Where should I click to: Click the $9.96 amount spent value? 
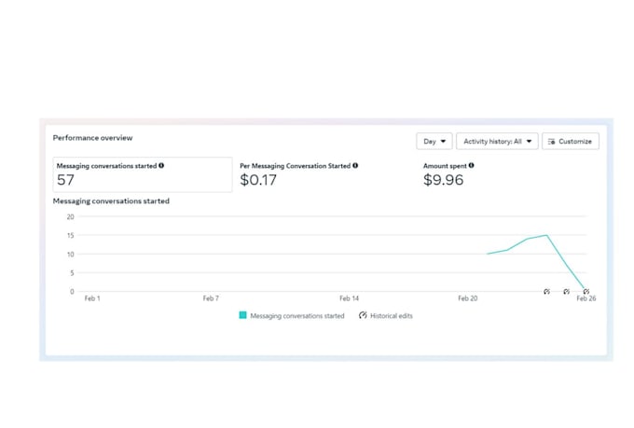click(x=443, y=180)
